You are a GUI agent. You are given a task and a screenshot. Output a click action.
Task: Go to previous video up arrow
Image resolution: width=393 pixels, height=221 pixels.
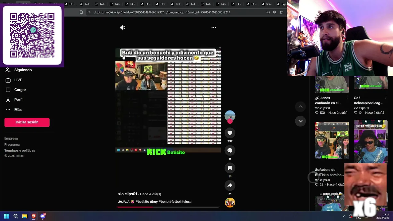pyautogui.click(x=301, y=107)
